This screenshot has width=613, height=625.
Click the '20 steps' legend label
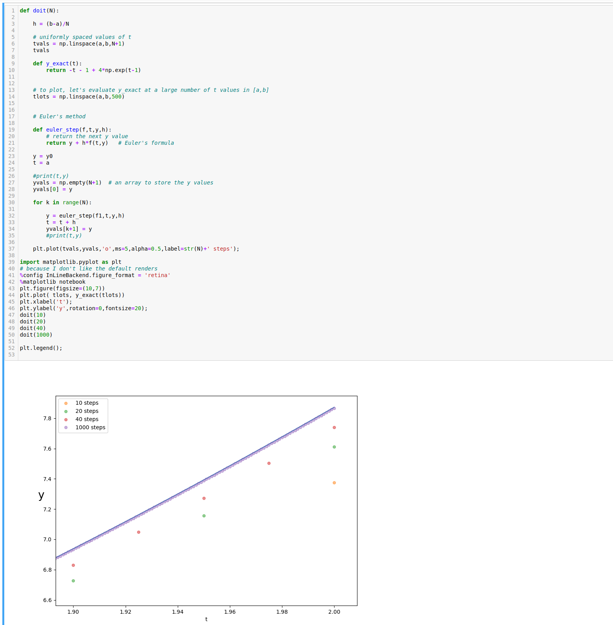pos(87,411)
